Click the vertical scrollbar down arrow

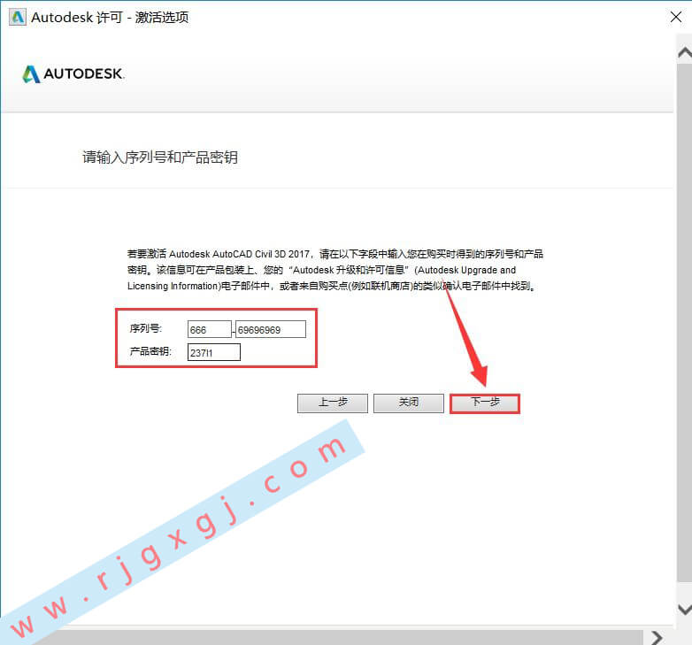coord(685,610)
